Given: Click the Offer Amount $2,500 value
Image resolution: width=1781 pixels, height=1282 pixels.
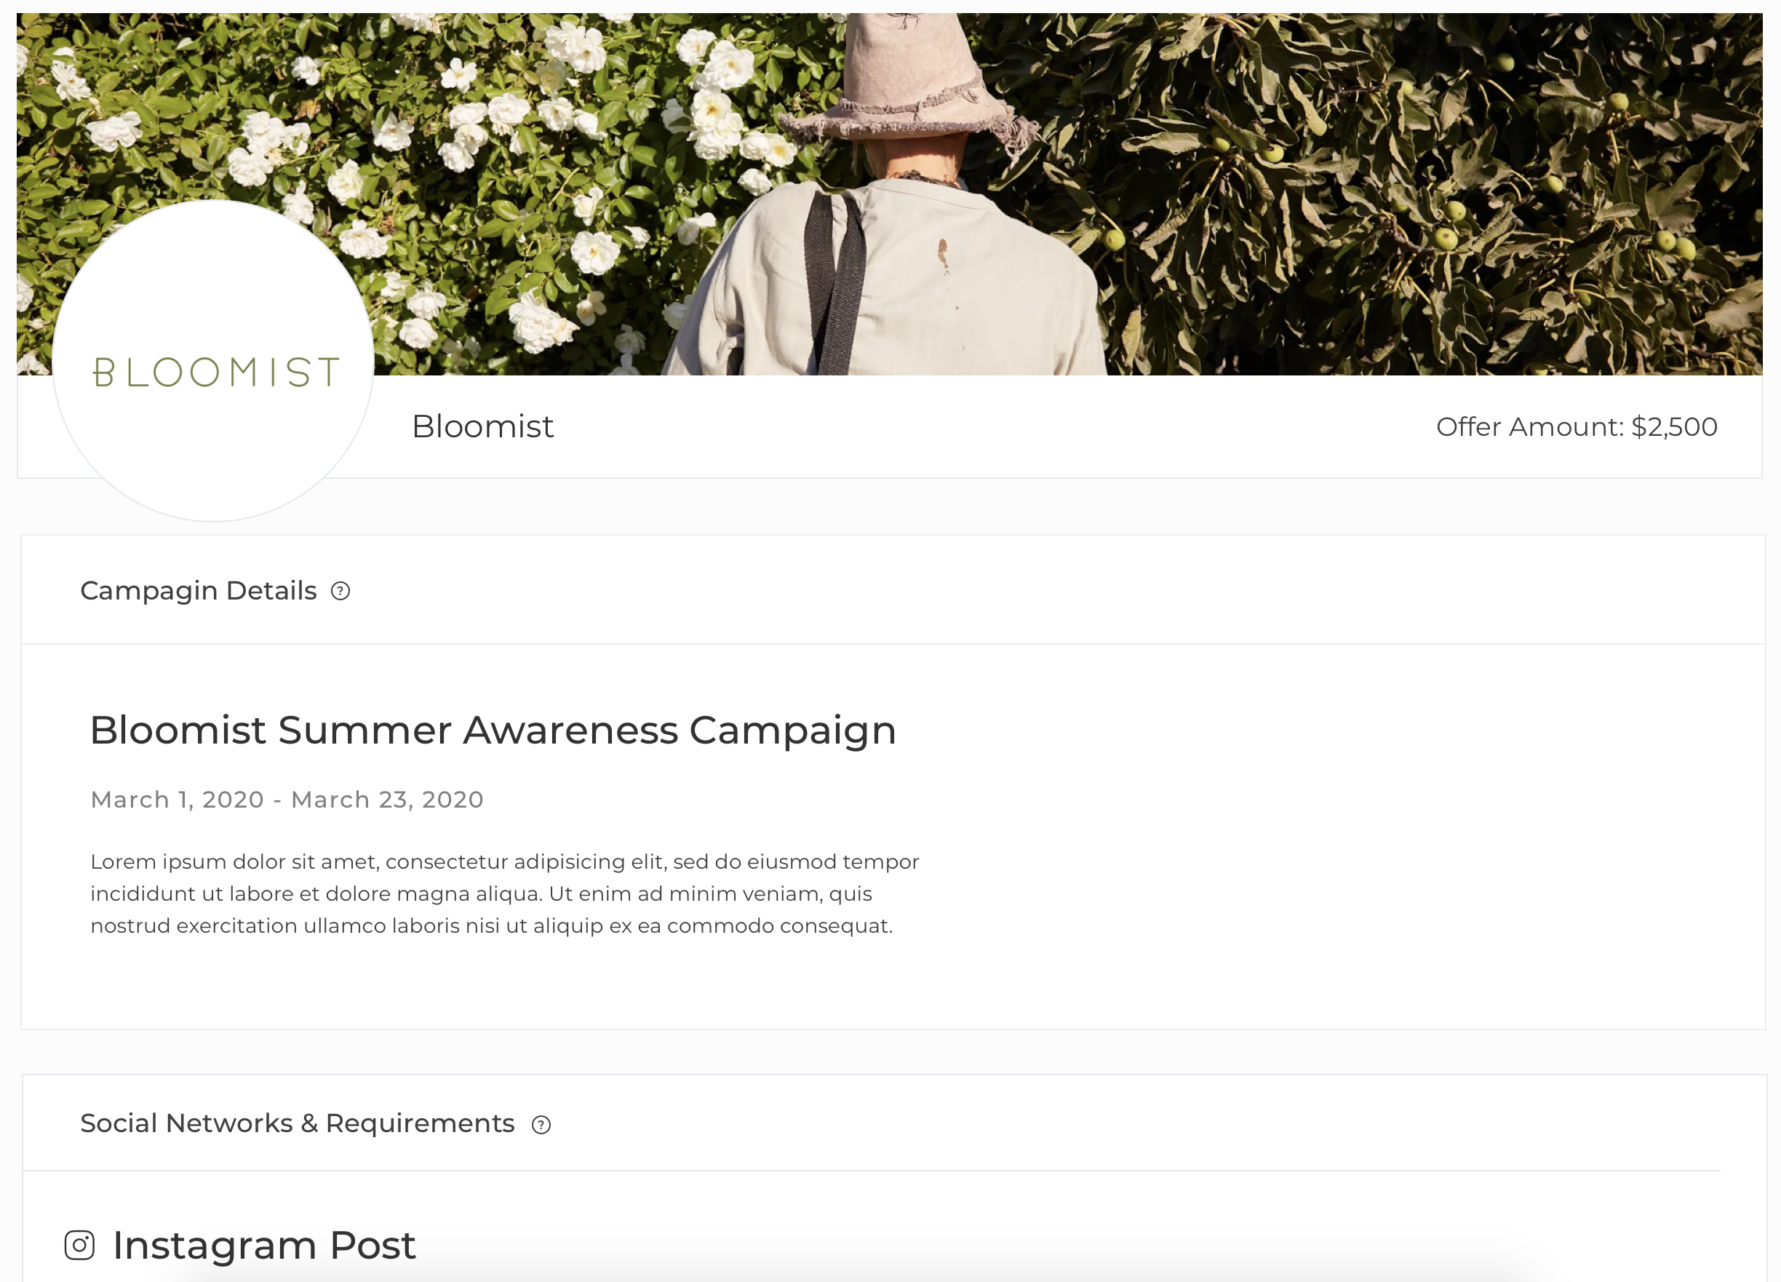Looking at the screenshot, I should click(1576, 426).
